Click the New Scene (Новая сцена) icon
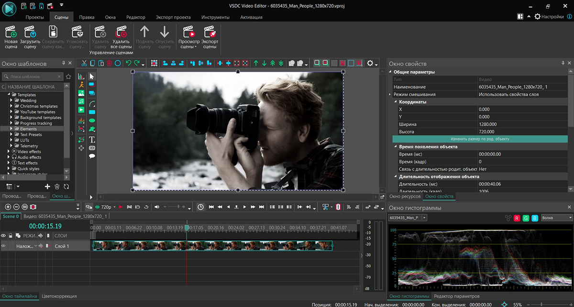The height and width of the screenshot is (307, 574). tap(11, 33)
